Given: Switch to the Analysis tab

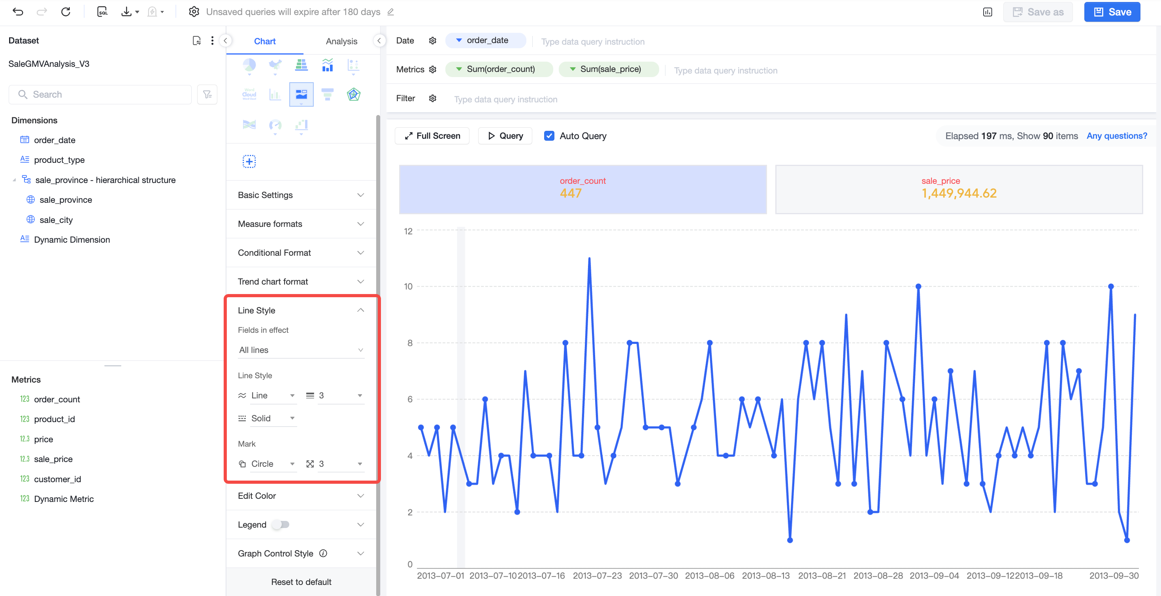Looking at the screenshot, I should click(341, 41).
